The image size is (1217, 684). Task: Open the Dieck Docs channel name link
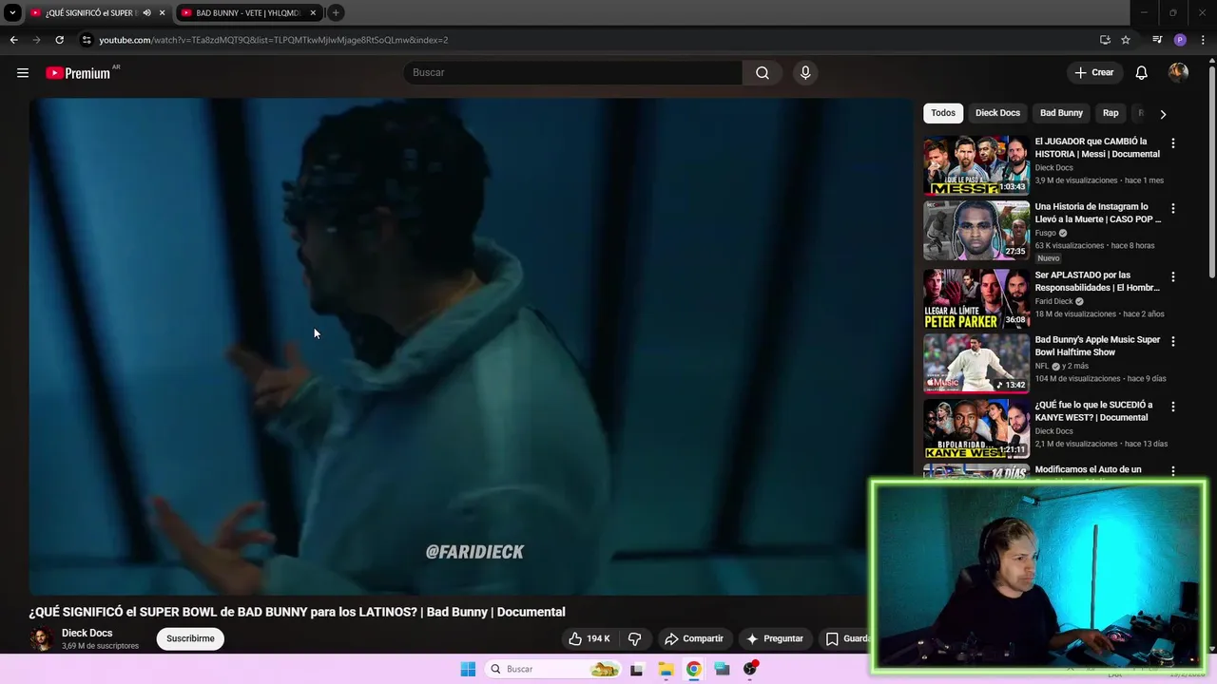coord(87,633)
